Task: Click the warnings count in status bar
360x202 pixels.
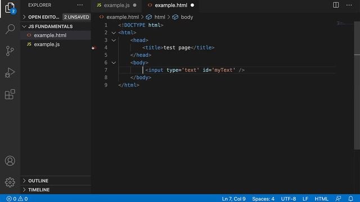Action: click(x=23, y=199)
